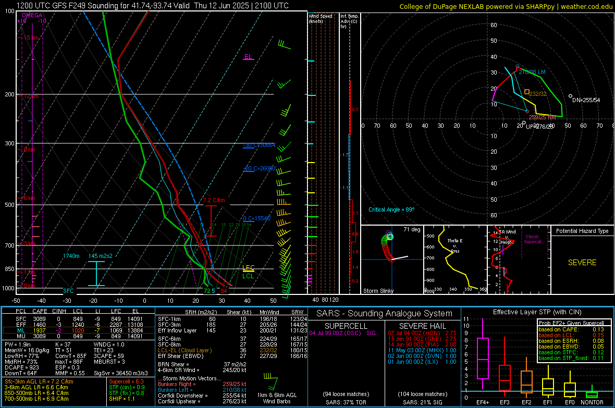Select the magenta EL marker
This screenshot has height=408, width=615.
248,57
